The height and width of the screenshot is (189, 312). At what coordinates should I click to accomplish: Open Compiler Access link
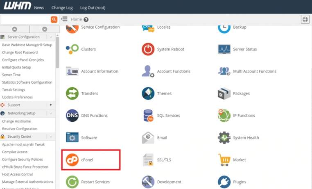pos(15,152)
